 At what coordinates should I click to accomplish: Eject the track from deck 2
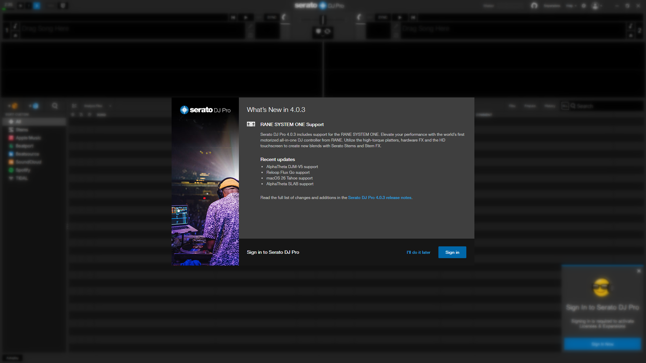coord(631,35)
